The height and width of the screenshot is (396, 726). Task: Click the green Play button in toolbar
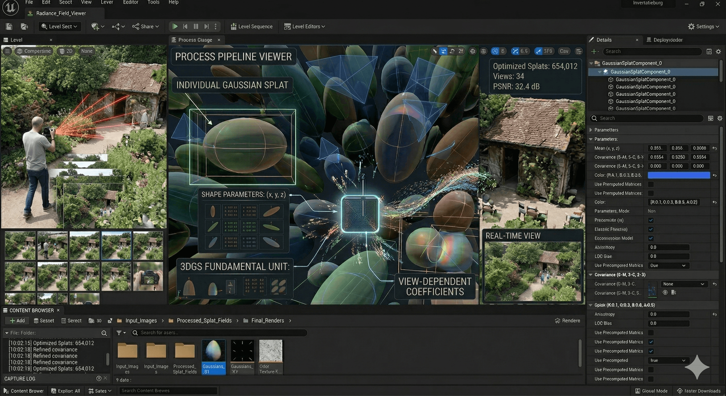[175, 27]
